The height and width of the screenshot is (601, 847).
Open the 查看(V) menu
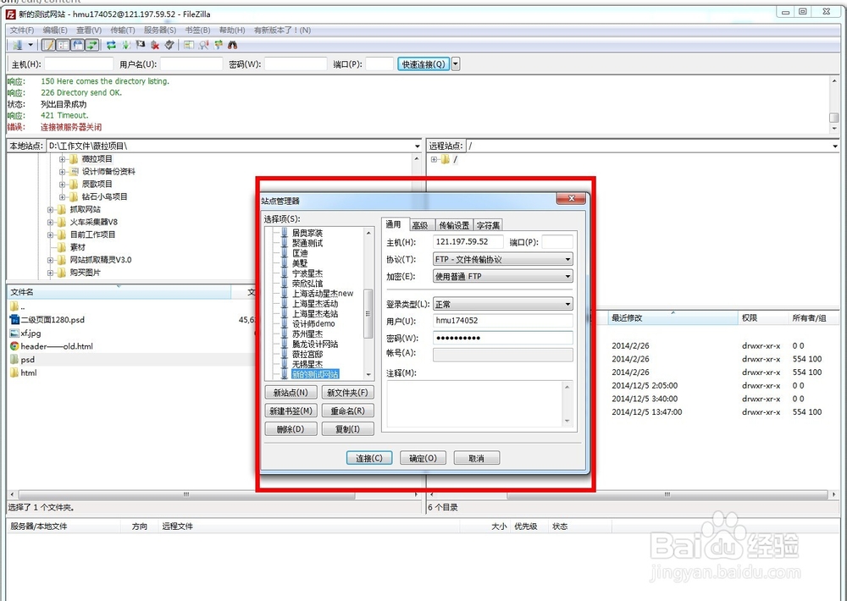[89, 30]
